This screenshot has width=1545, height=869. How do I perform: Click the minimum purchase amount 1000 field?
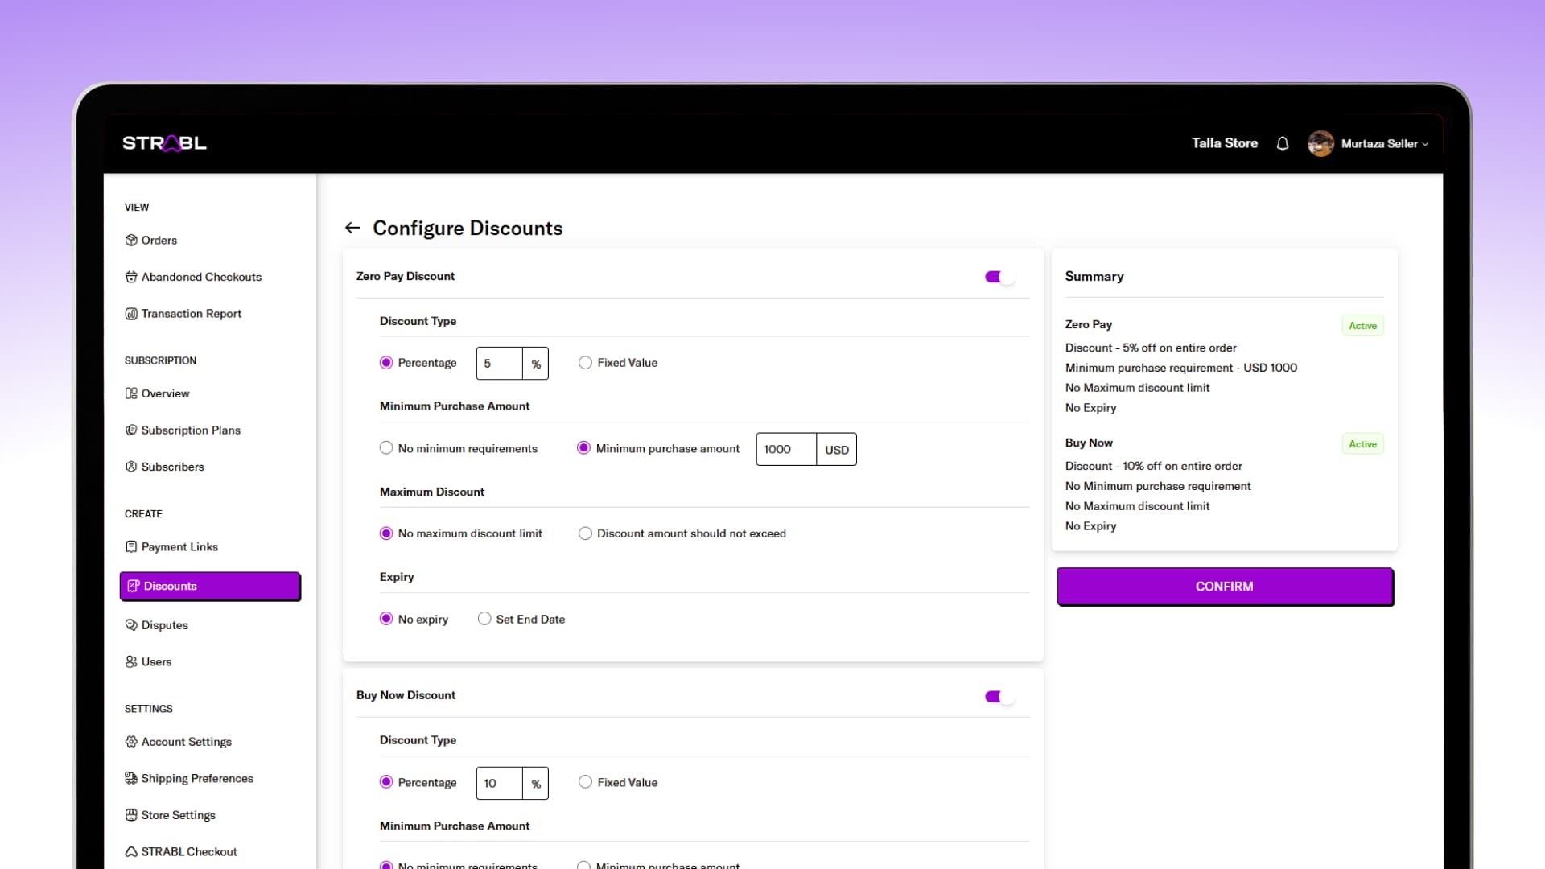[x=785, y=449]
